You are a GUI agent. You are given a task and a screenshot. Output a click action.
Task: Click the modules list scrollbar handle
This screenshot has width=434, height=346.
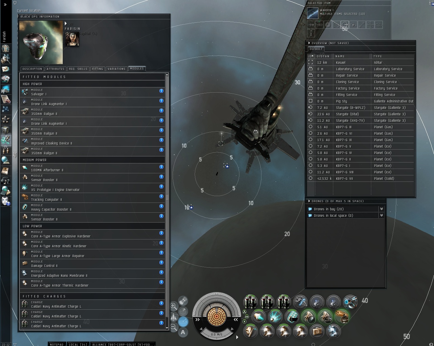point(167,196)
